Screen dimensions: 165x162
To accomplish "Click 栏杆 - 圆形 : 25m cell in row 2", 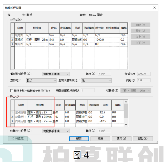I will [37, 40].
